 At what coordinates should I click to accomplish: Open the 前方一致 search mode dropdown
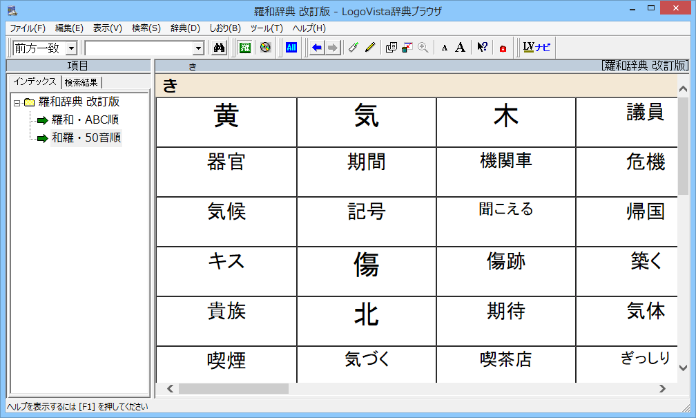click(x=71, y=48)
